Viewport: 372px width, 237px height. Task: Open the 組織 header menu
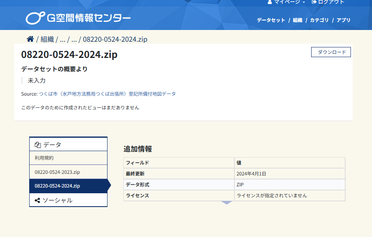[x=297, y=20]
